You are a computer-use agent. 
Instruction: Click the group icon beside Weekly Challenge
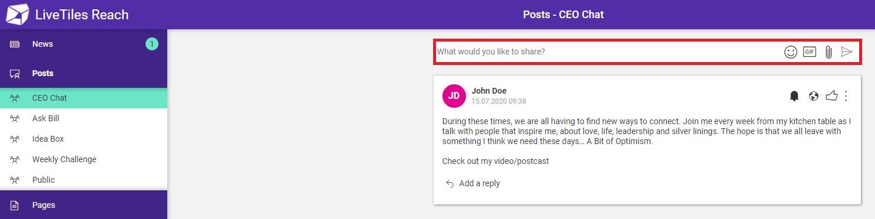[x=15, y=160]
